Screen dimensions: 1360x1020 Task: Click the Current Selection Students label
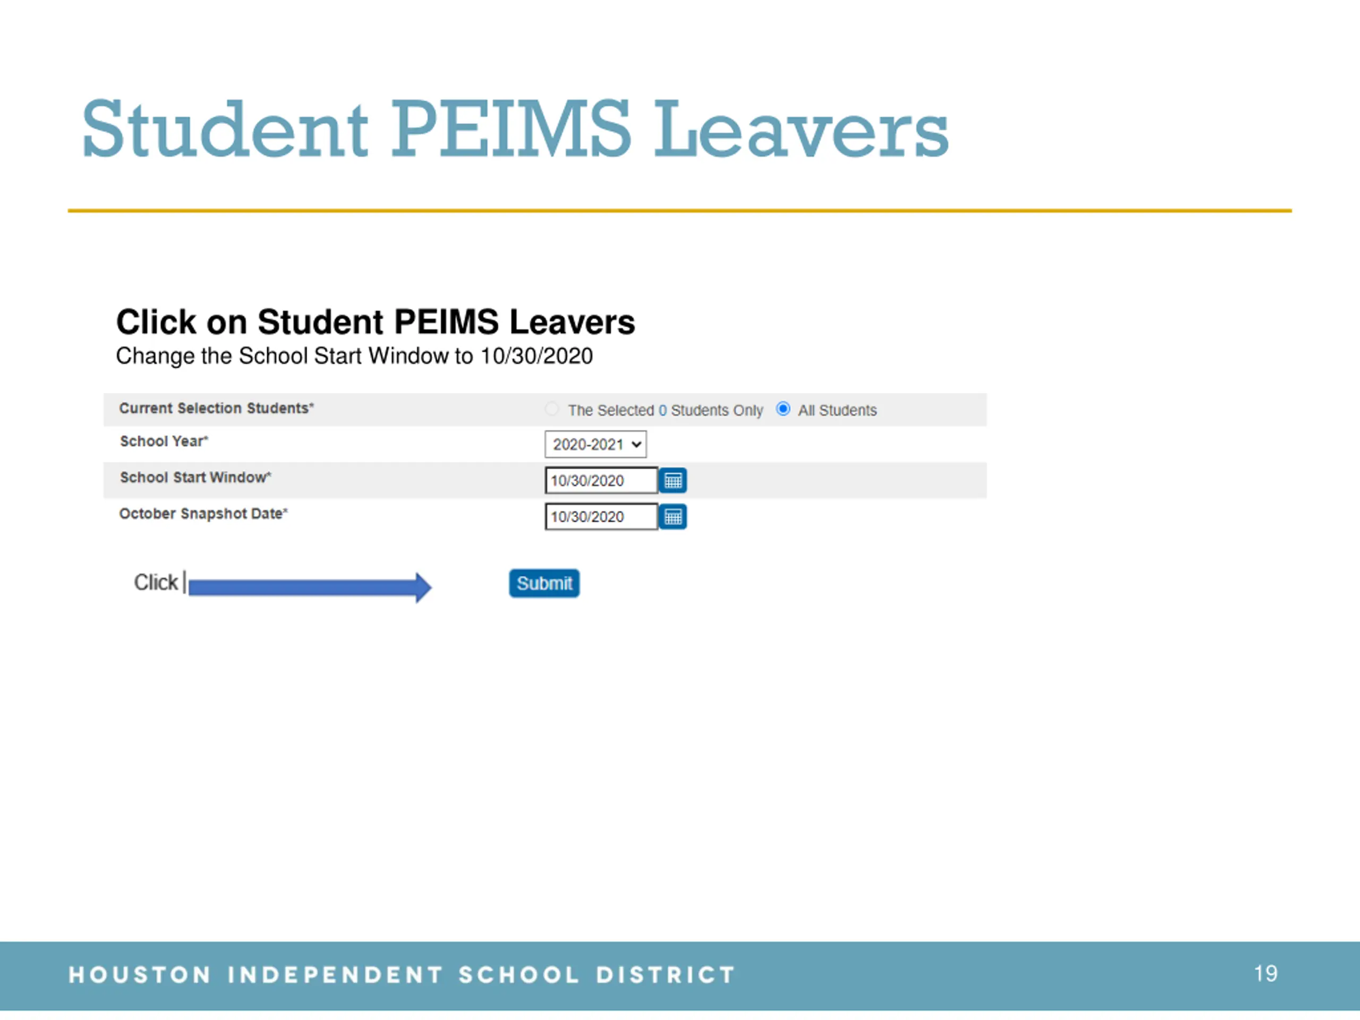(x=216, y=408)
